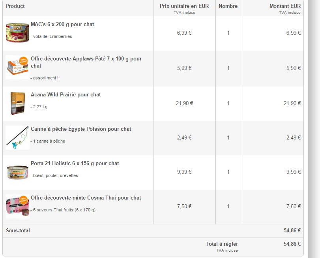Open the Cosma Thai mixed offer image

pos(17,206)
